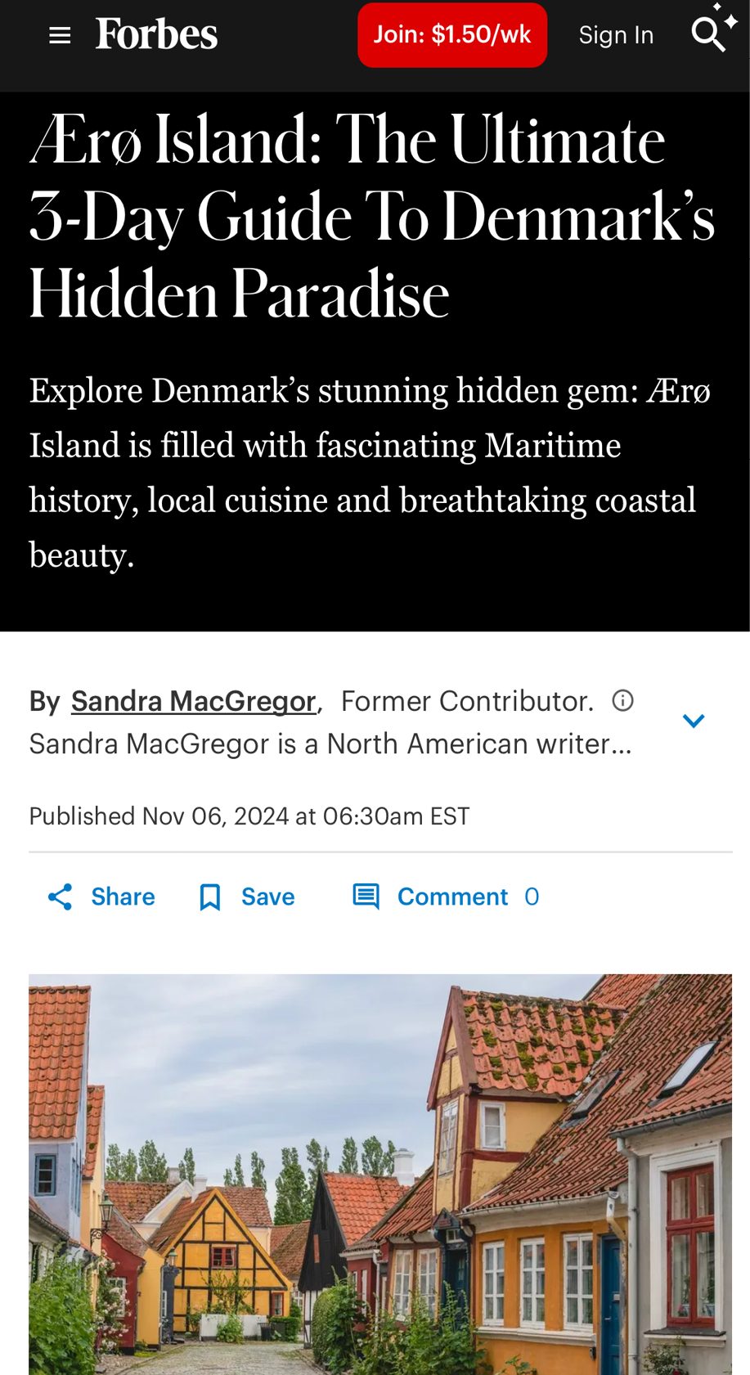
Task: Click the Share label
Action: tap(123, 897)
